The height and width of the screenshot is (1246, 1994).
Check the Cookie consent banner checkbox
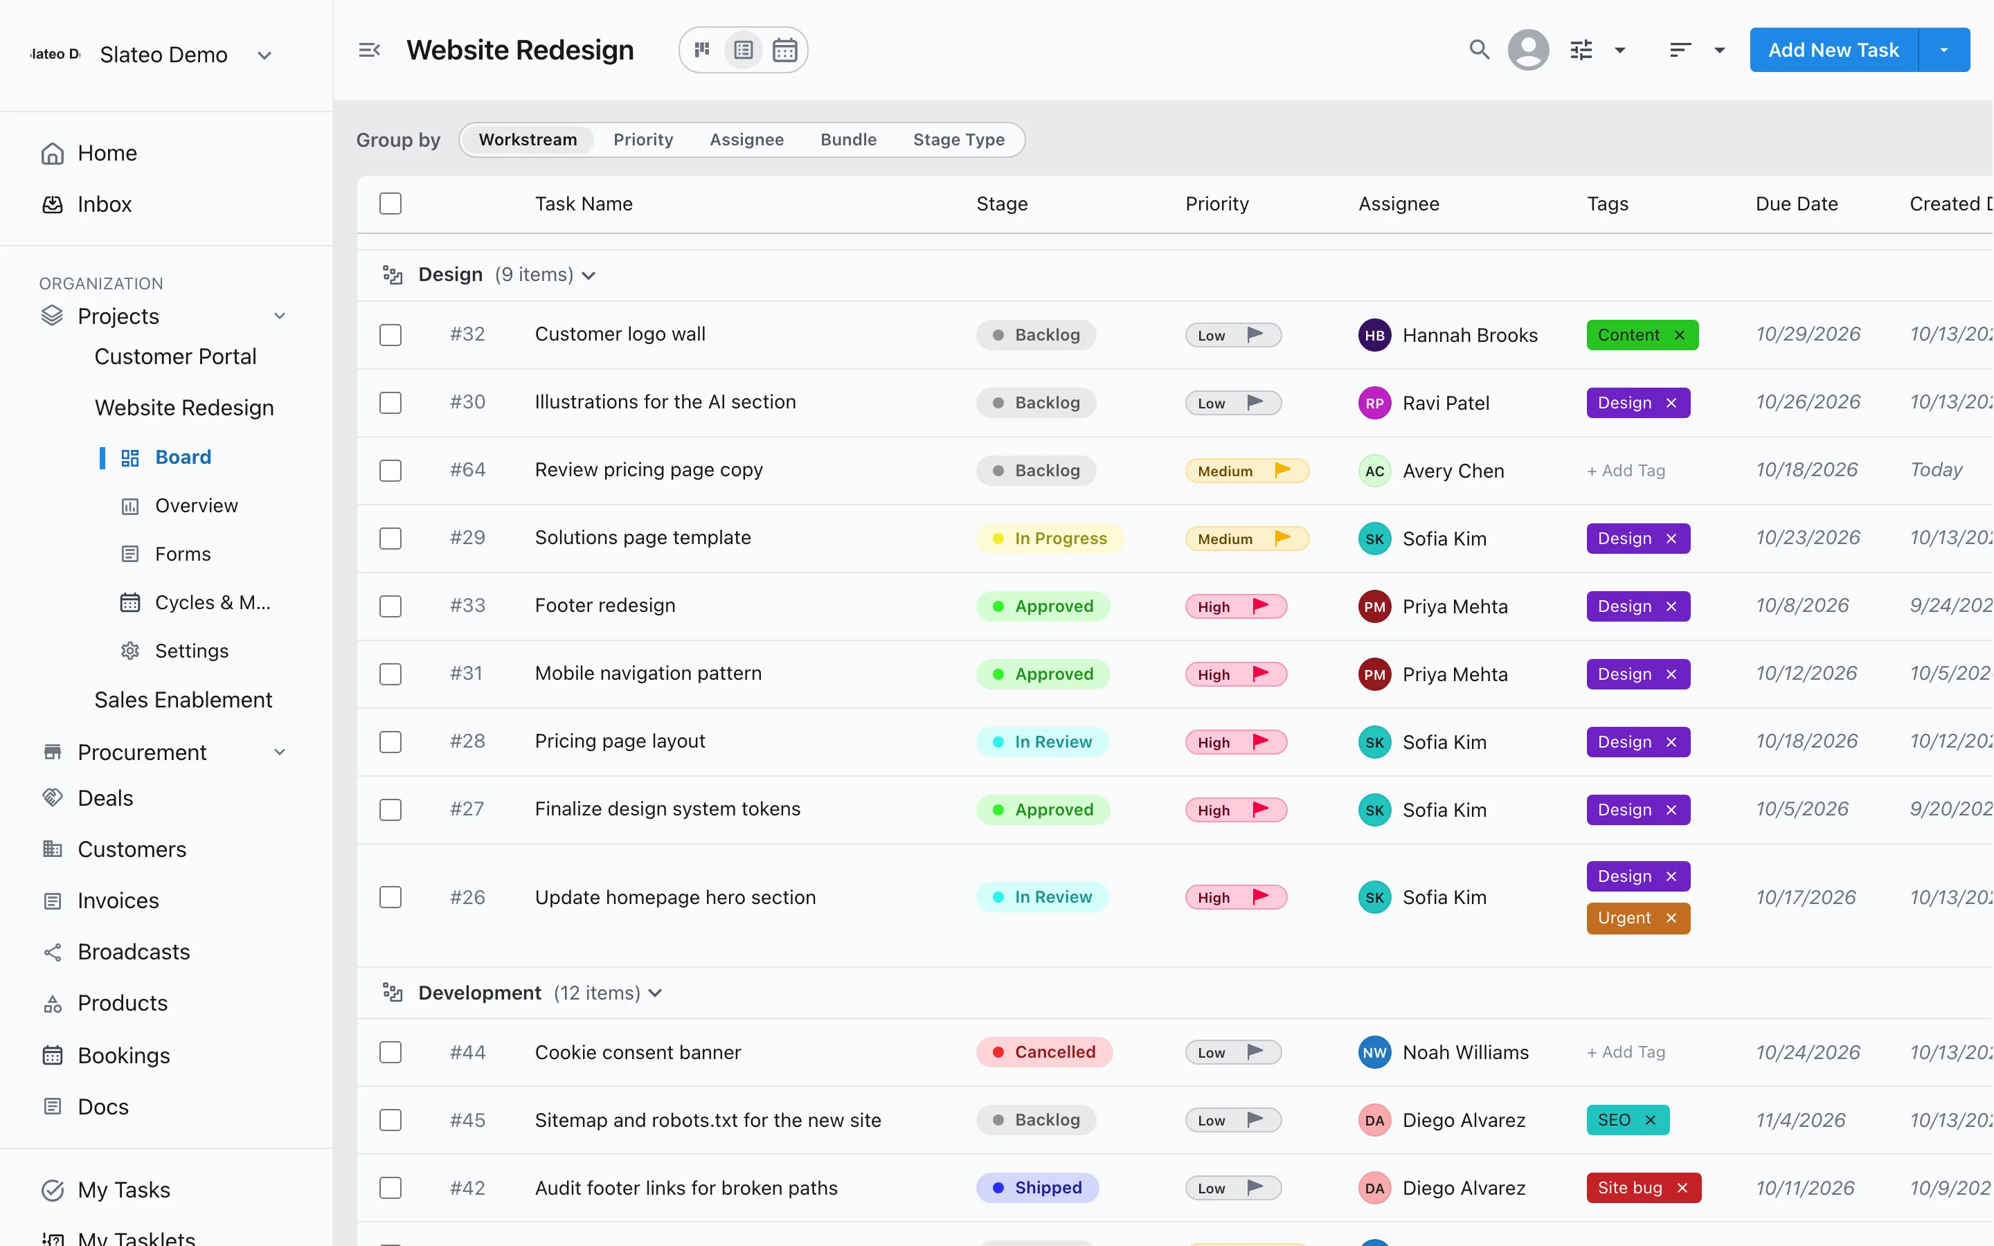pos(390,1052)
